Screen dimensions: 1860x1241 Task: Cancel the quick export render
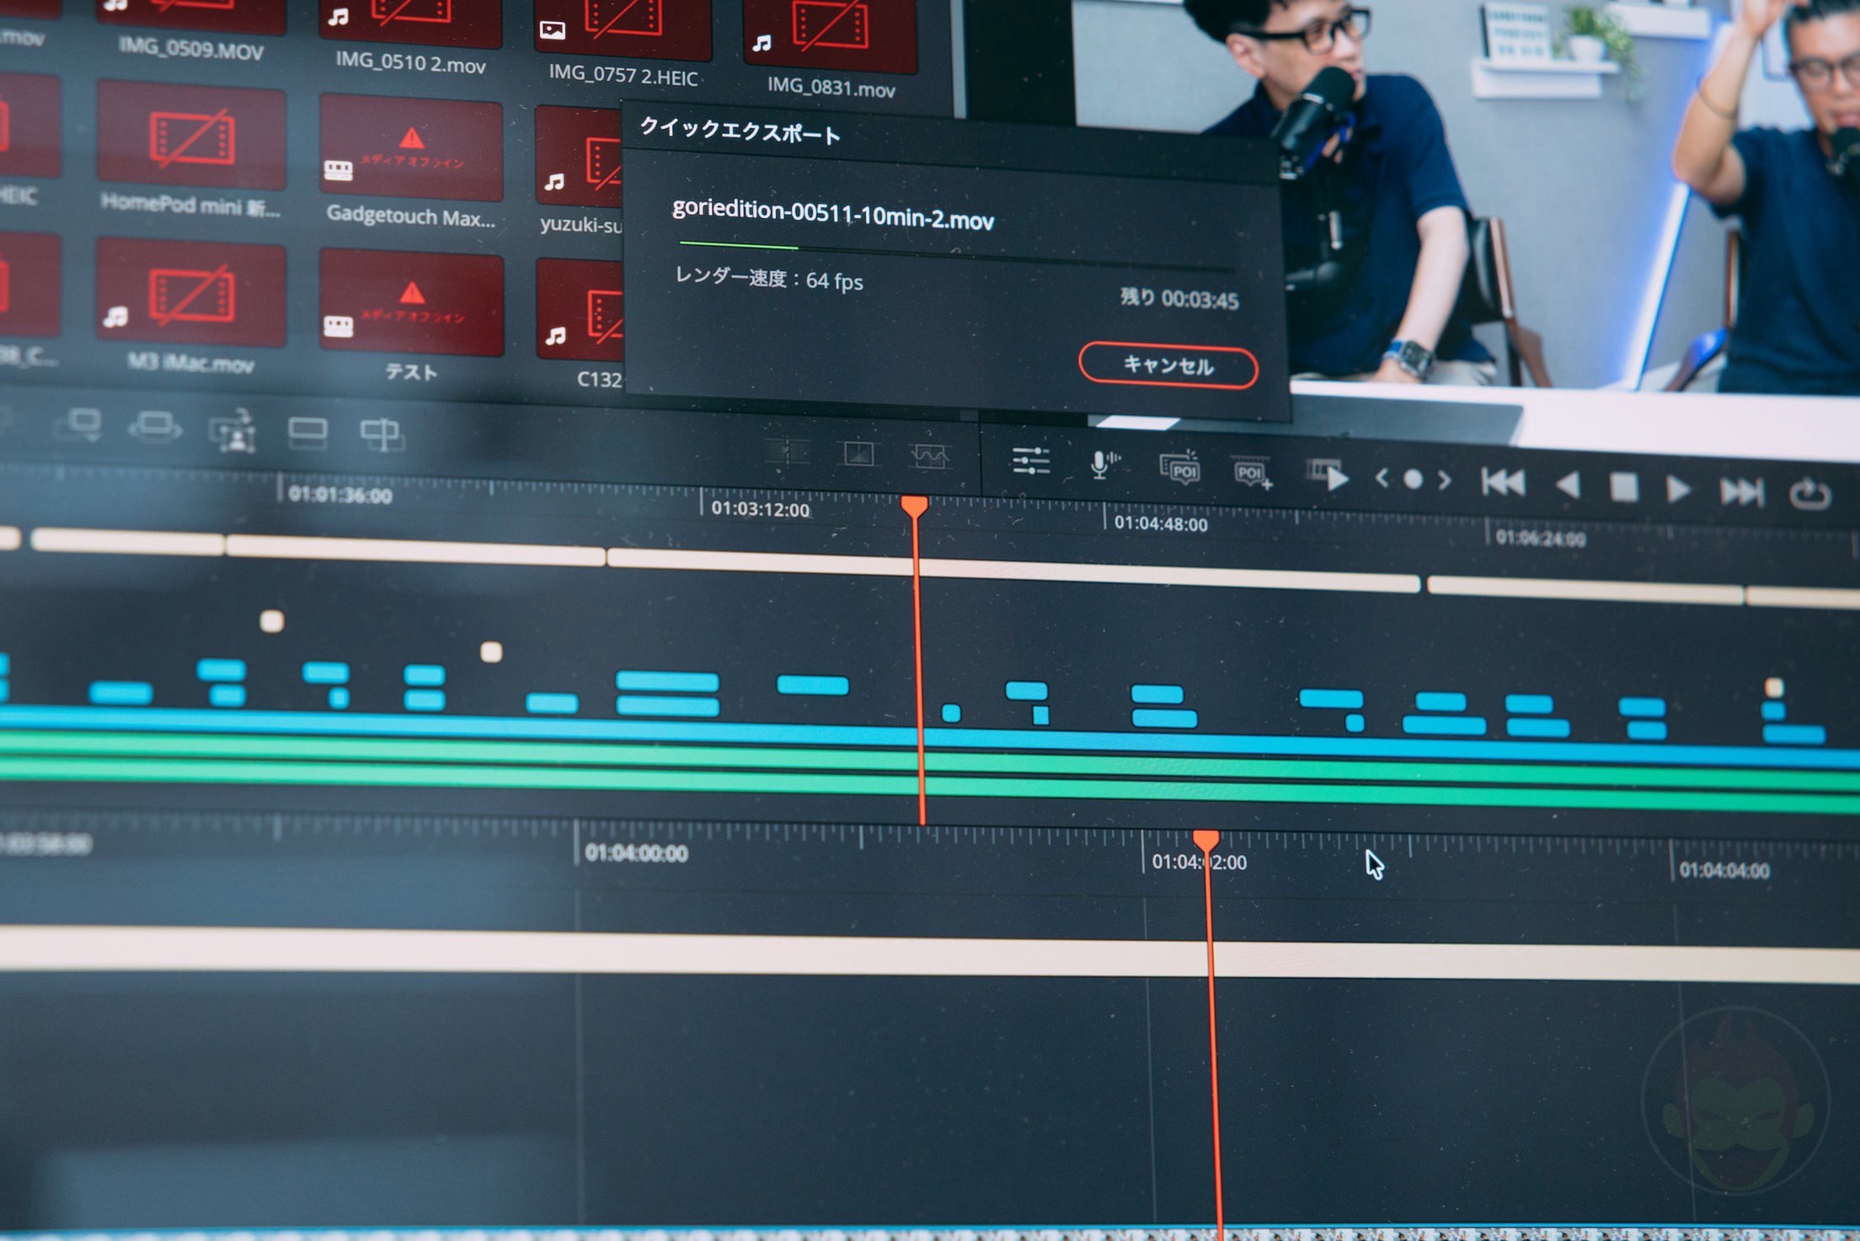click(1168, 365)
